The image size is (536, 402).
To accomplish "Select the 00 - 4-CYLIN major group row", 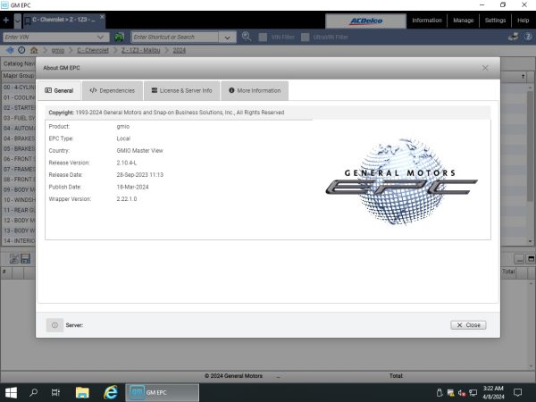I will tap(19, 88).
